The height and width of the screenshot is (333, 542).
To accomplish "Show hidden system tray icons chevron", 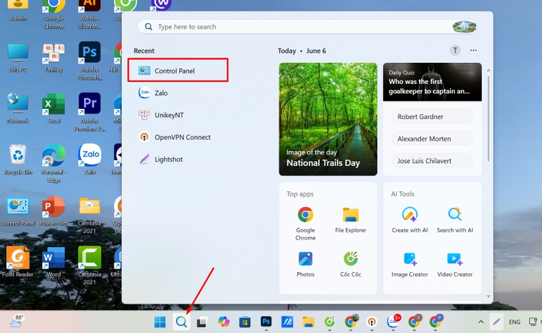I will (481, 322).
